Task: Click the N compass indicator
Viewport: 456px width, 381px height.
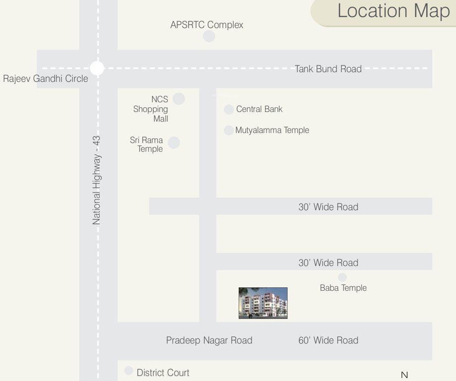Action: (x=403, y=375)
